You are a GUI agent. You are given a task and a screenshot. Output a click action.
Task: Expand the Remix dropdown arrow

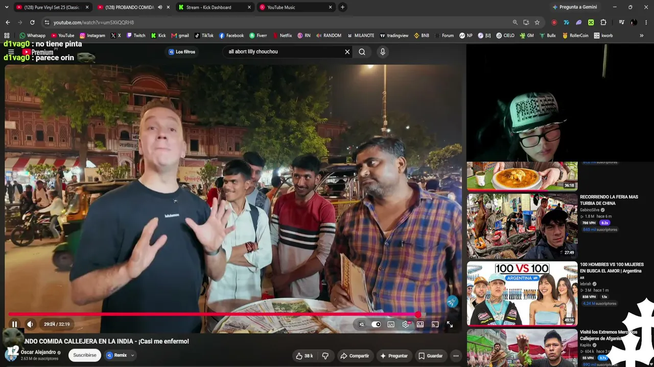pyautogui.click(x=132, y=355)
